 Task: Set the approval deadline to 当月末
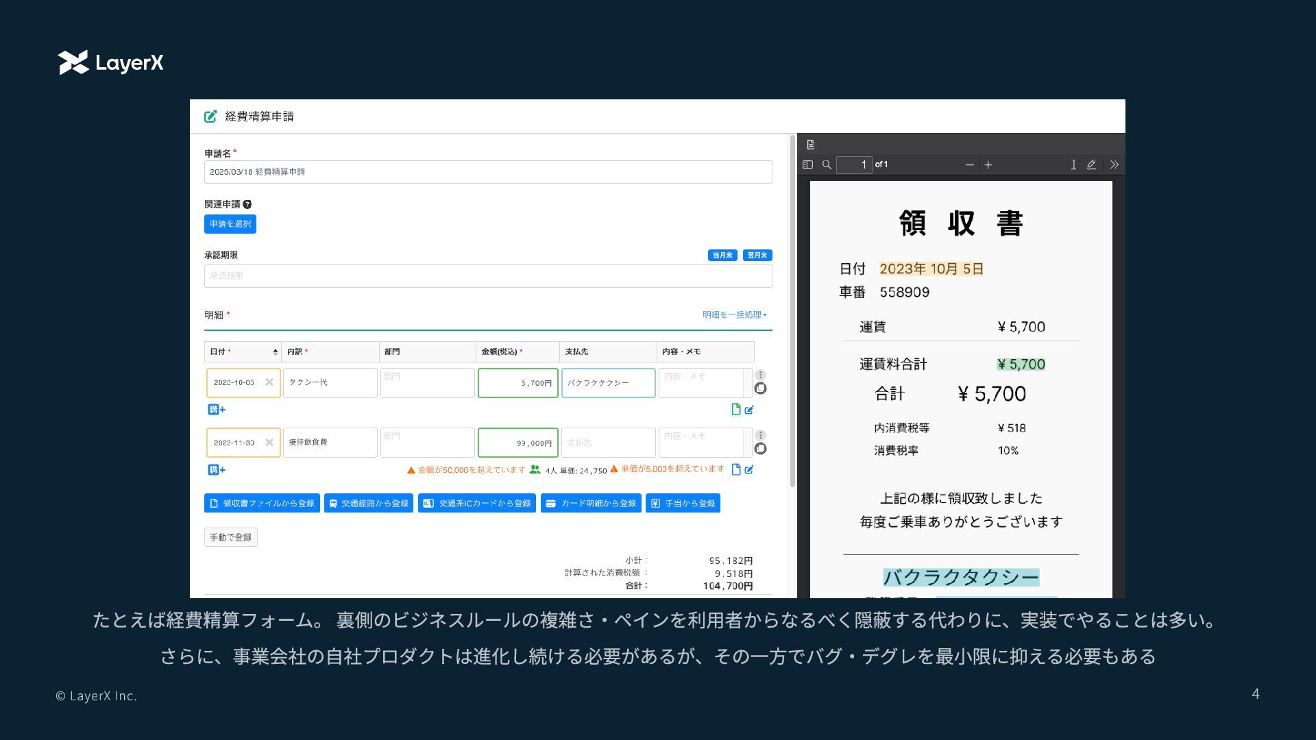pyautogui.click(x=722, y=255)
